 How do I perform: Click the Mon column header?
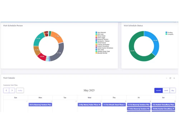(40, 98)
